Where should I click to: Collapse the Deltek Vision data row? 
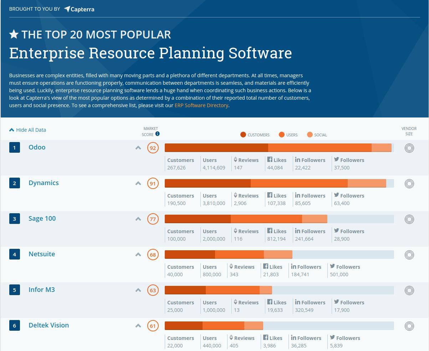tap(138, 326)
